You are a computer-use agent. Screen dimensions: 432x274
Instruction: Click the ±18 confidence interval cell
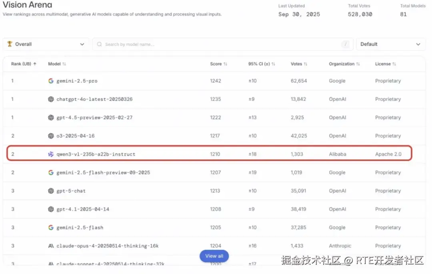point(252,154)
